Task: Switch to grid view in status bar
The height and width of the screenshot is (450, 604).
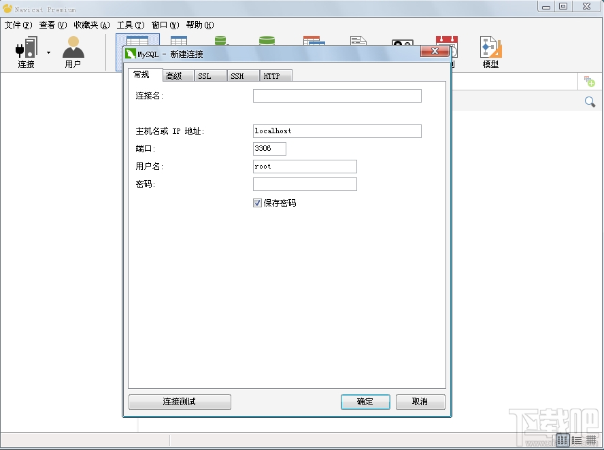Action: pyautogui.click(x=563, y=440)
